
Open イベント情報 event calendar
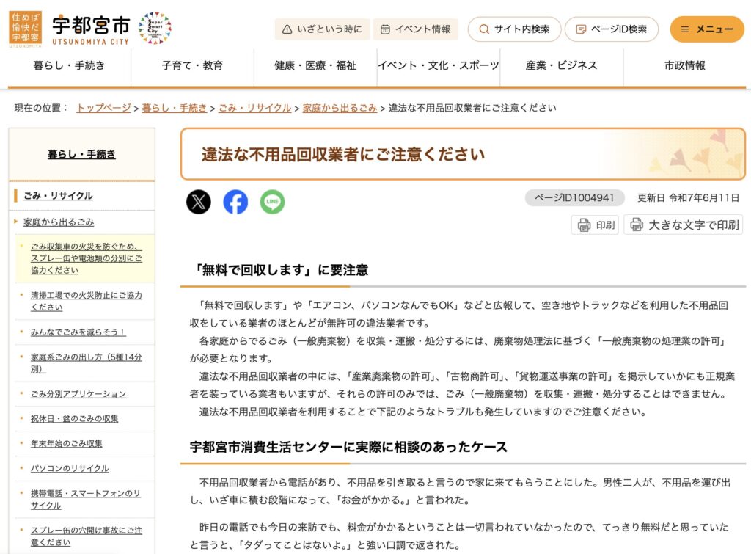coord(415,29)
